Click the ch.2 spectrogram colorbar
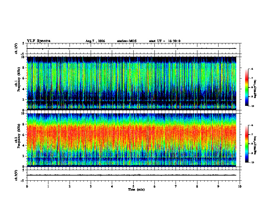This screenshot has width=270, height=209. [x=246, y=144]
